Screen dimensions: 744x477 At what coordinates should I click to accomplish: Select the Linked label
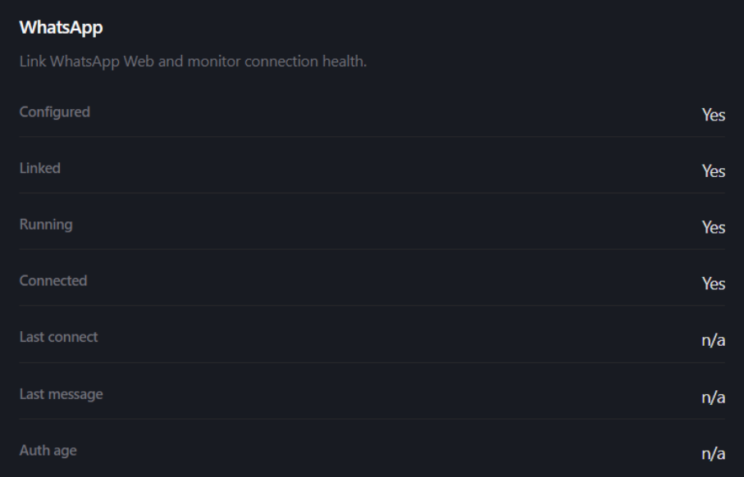[39, 168]
